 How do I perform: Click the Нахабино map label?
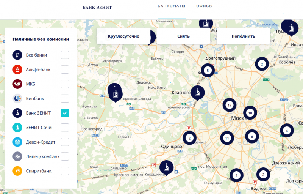click(157, 88)
